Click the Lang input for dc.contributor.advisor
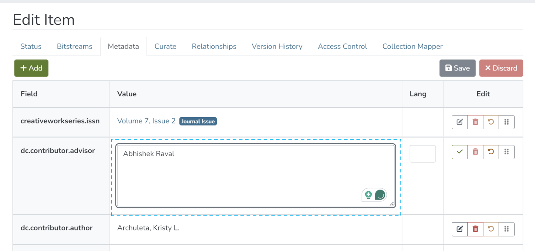The image size is (535, 251). [423, 154]
